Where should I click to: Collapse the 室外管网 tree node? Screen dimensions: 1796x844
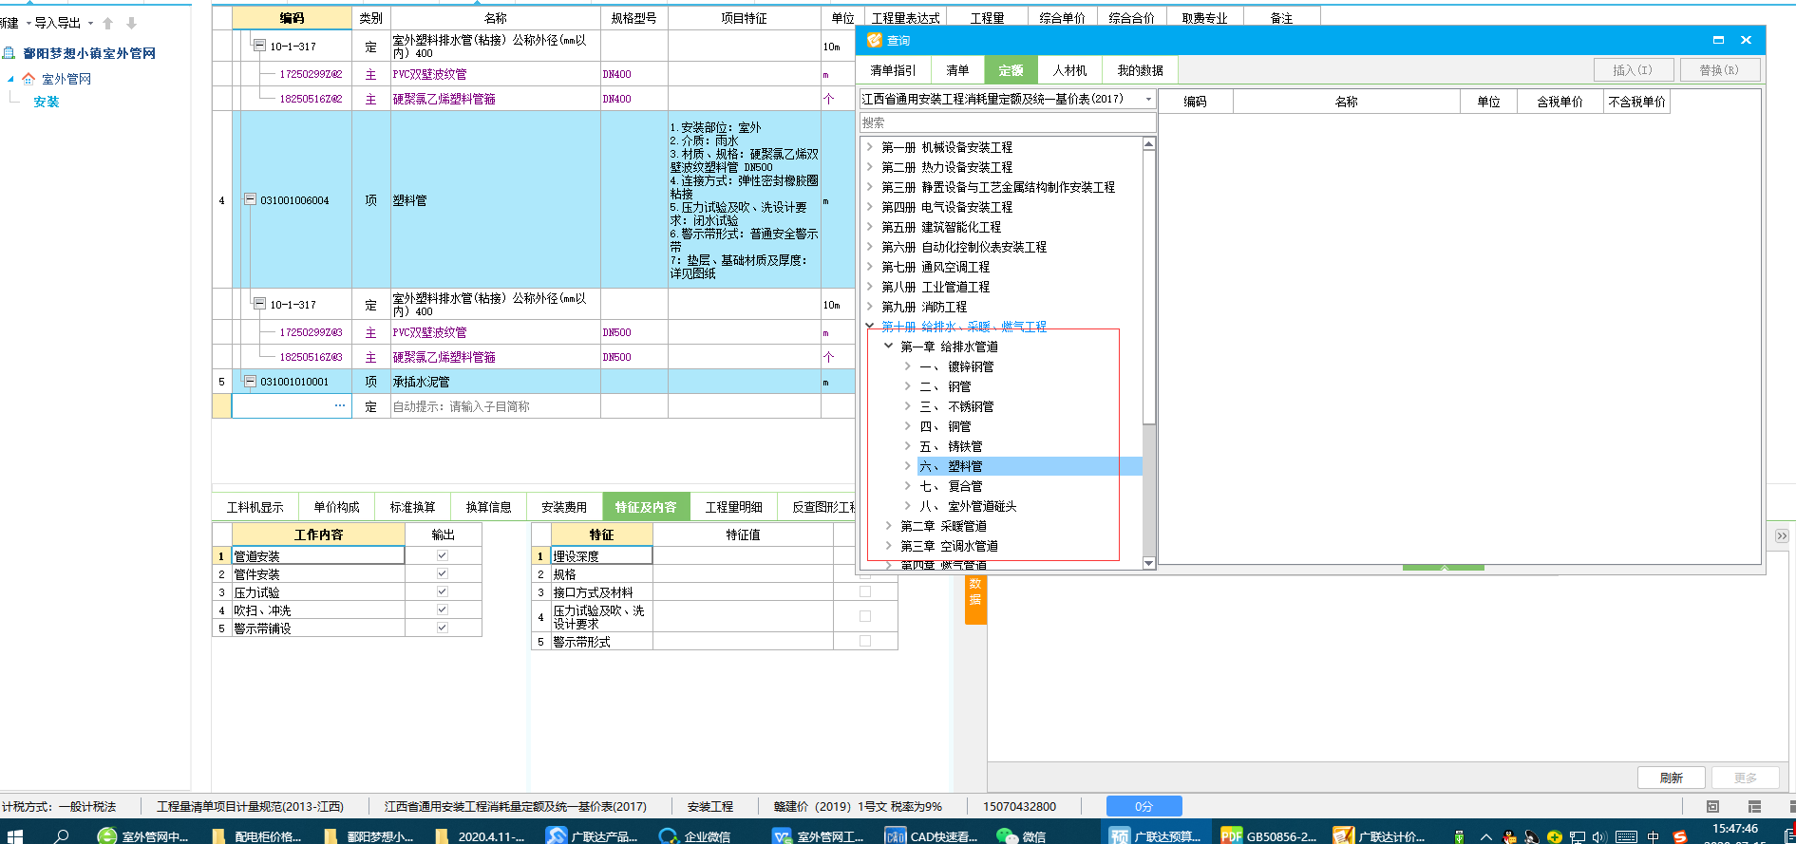10,79
